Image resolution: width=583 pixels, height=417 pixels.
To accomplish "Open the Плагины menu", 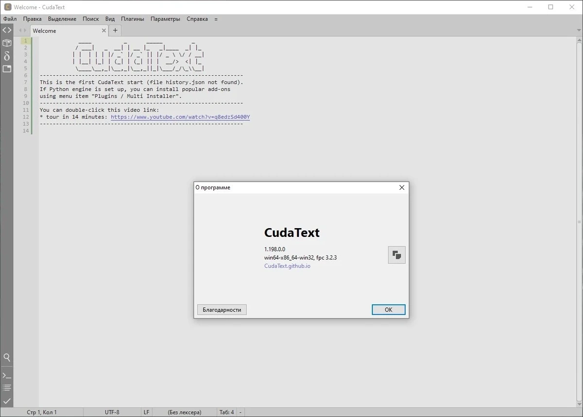I will (133, 19).
